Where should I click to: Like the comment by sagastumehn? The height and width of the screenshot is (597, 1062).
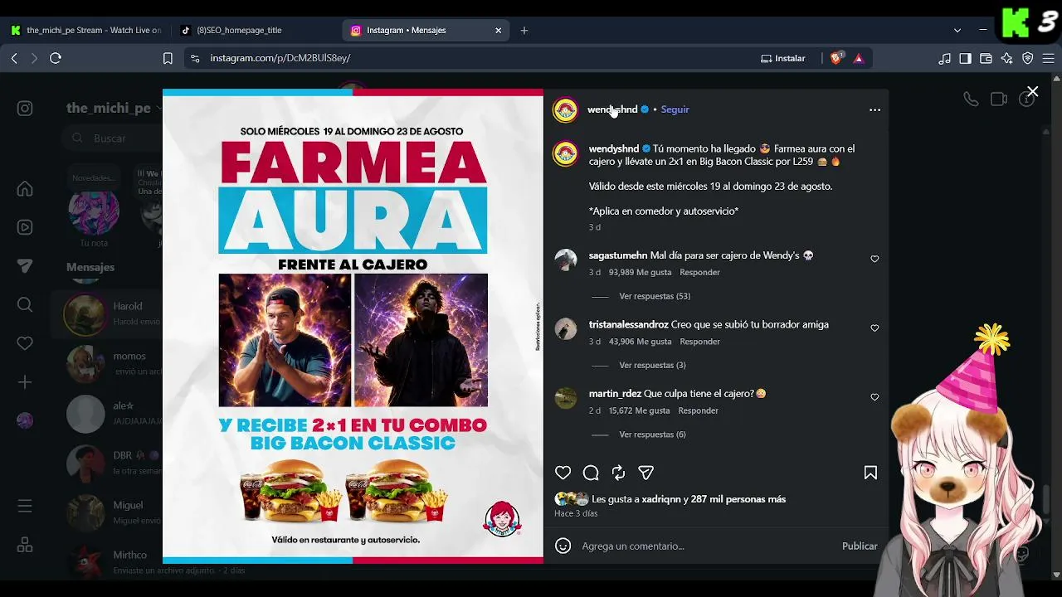(874, 259)
